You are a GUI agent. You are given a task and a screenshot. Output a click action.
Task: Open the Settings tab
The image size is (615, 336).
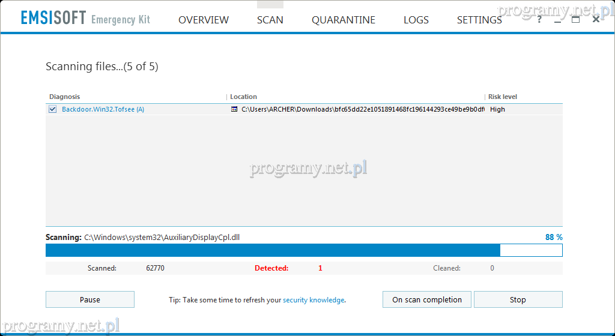[x=479, y=20]
